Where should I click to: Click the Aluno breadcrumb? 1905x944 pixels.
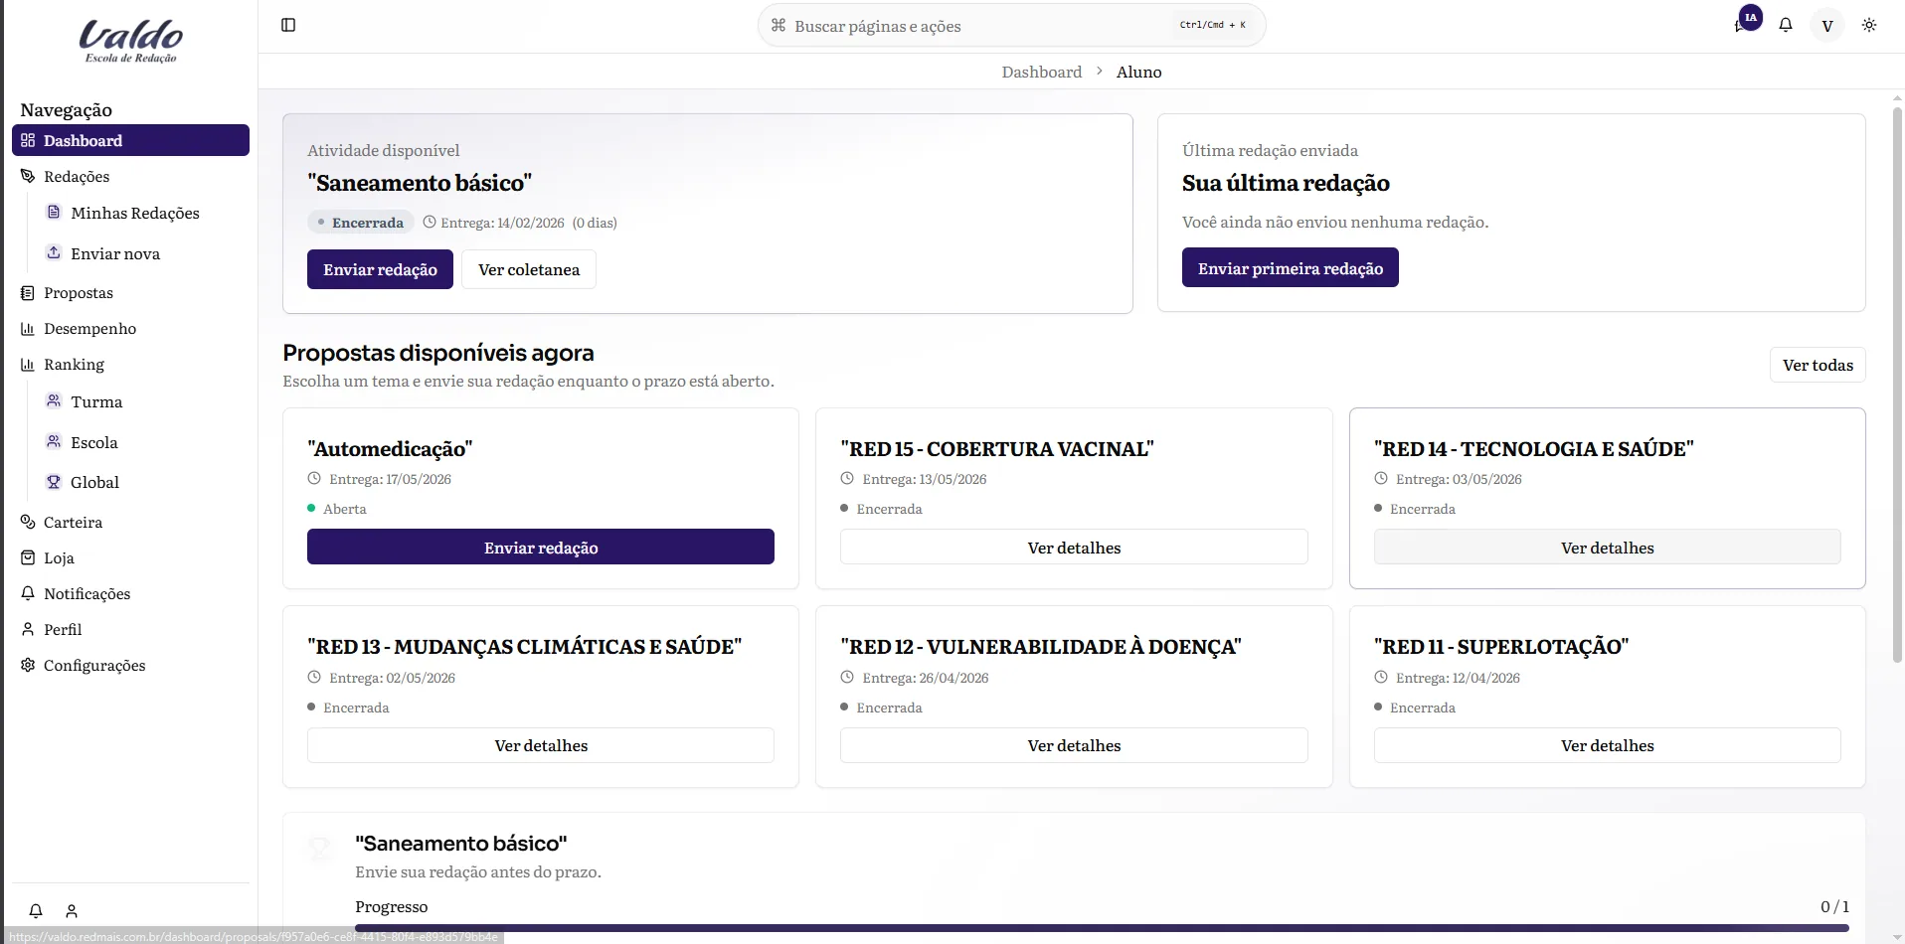pos(1138,72)
